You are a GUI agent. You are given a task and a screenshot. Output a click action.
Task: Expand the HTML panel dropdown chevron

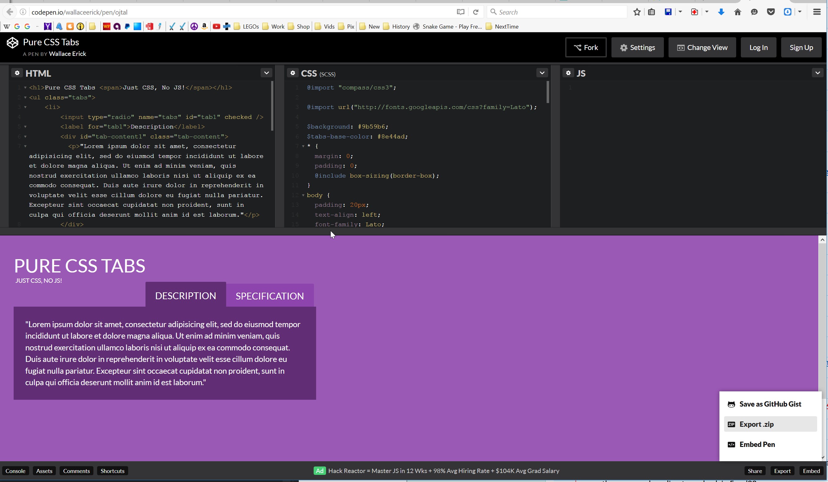(x=266, y=73)
